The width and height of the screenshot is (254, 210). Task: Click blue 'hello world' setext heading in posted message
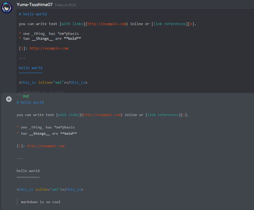tap(31, 68)
